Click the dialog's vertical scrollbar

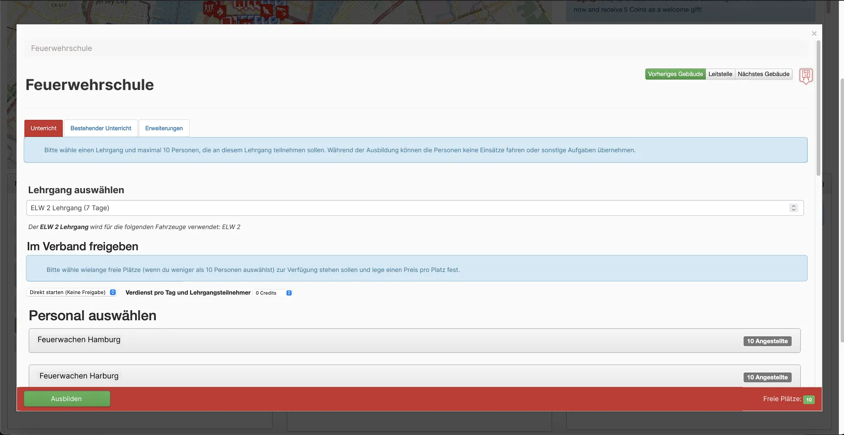pos(818,108)
